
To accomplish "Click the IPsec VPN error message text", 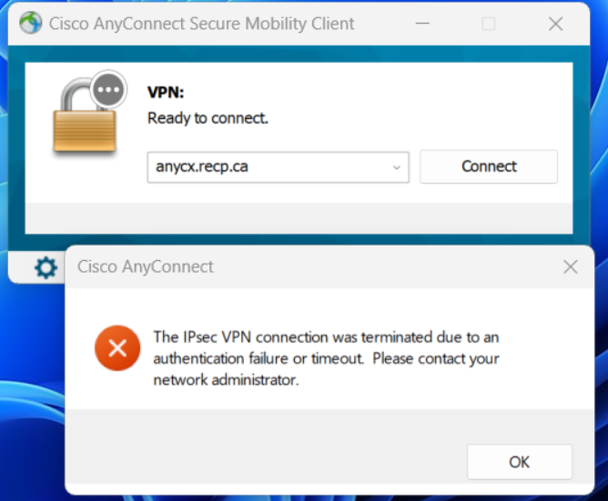I will click(x=326, y=358).
